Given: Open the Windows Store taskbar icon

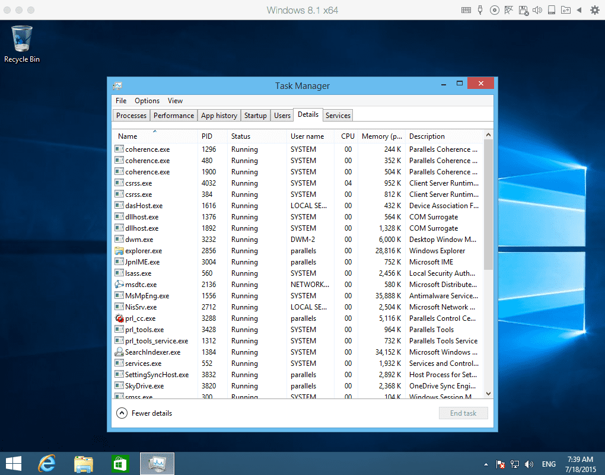Looking at the screenshot, I should click(x=120, y=464).
